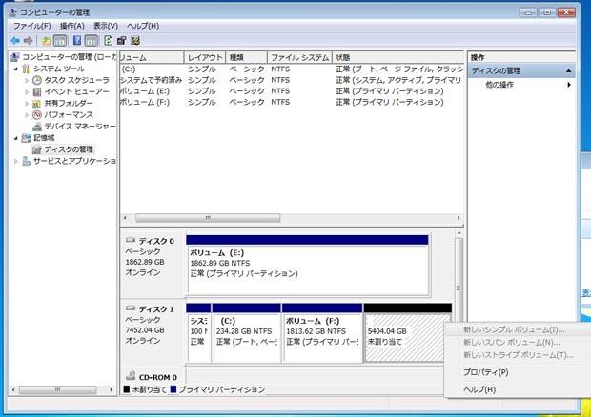Image resolution: width=591 pixels, height=417 pixels.
Task: Select デバイス マネージャー in the tree
Action: point(79,127)
